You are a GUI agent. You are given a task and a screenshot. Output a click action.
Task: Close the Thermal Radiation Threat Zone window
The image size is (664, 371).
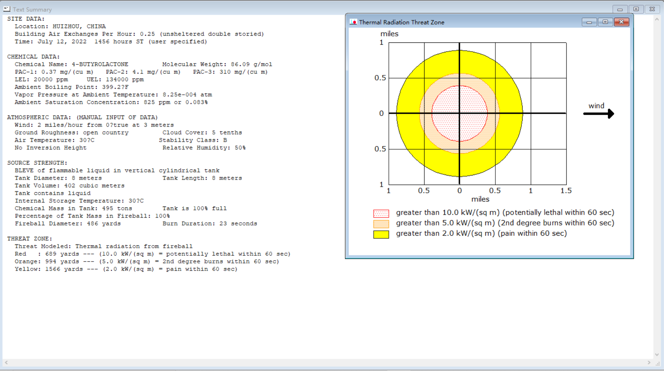click(622, 22)
